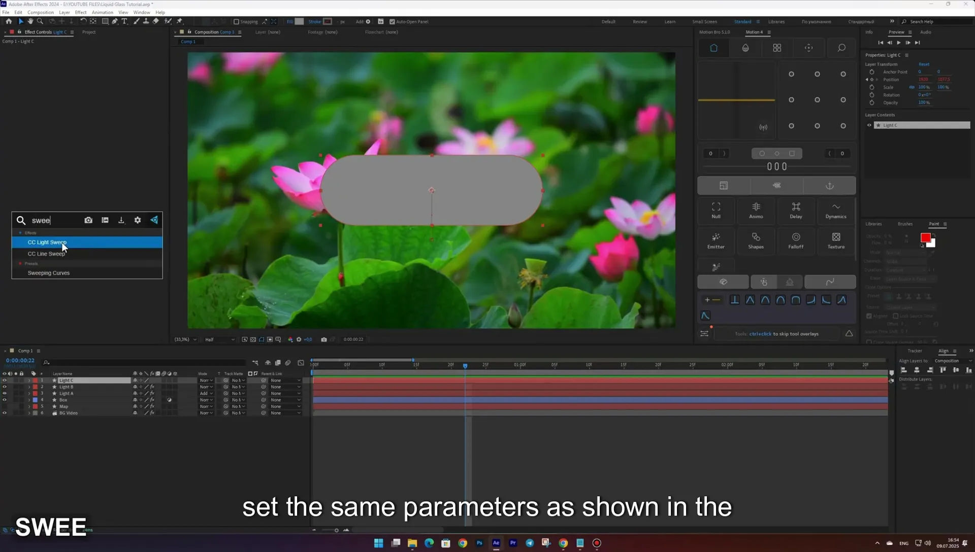Click Reset in Layer Transform
This screenshot has width=975, height=552.
point(924,64)
